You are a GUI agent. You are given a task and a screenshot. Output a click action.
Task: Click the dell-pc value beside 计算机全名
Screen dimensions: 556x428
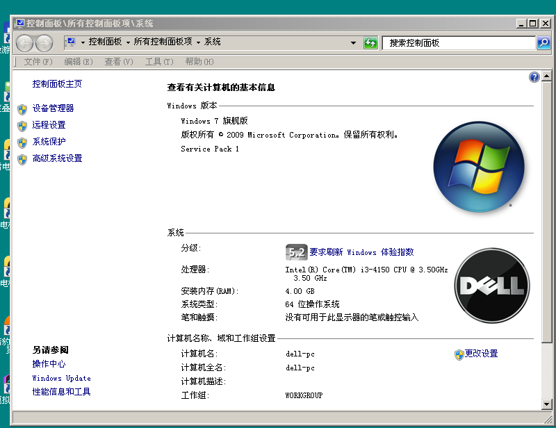click(300, 368)
